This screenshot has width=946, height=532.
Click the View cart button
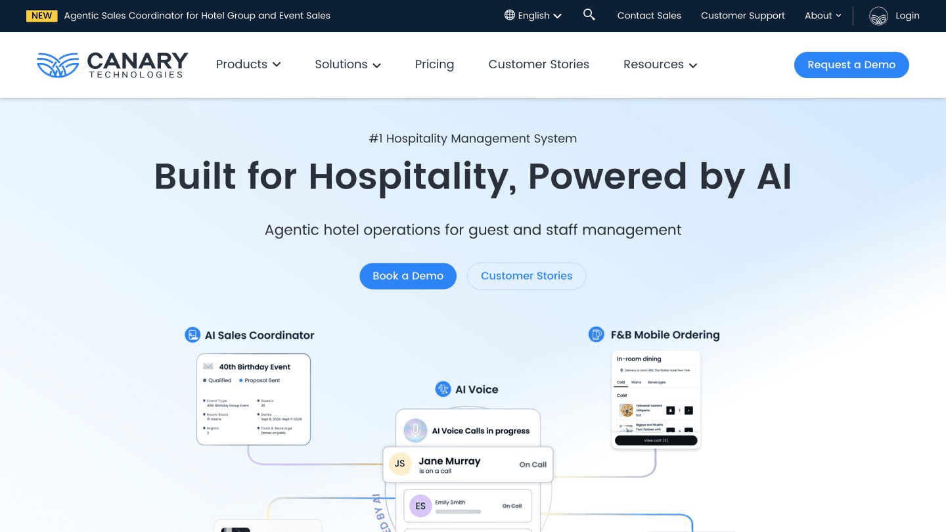click(x=656, y=440)
